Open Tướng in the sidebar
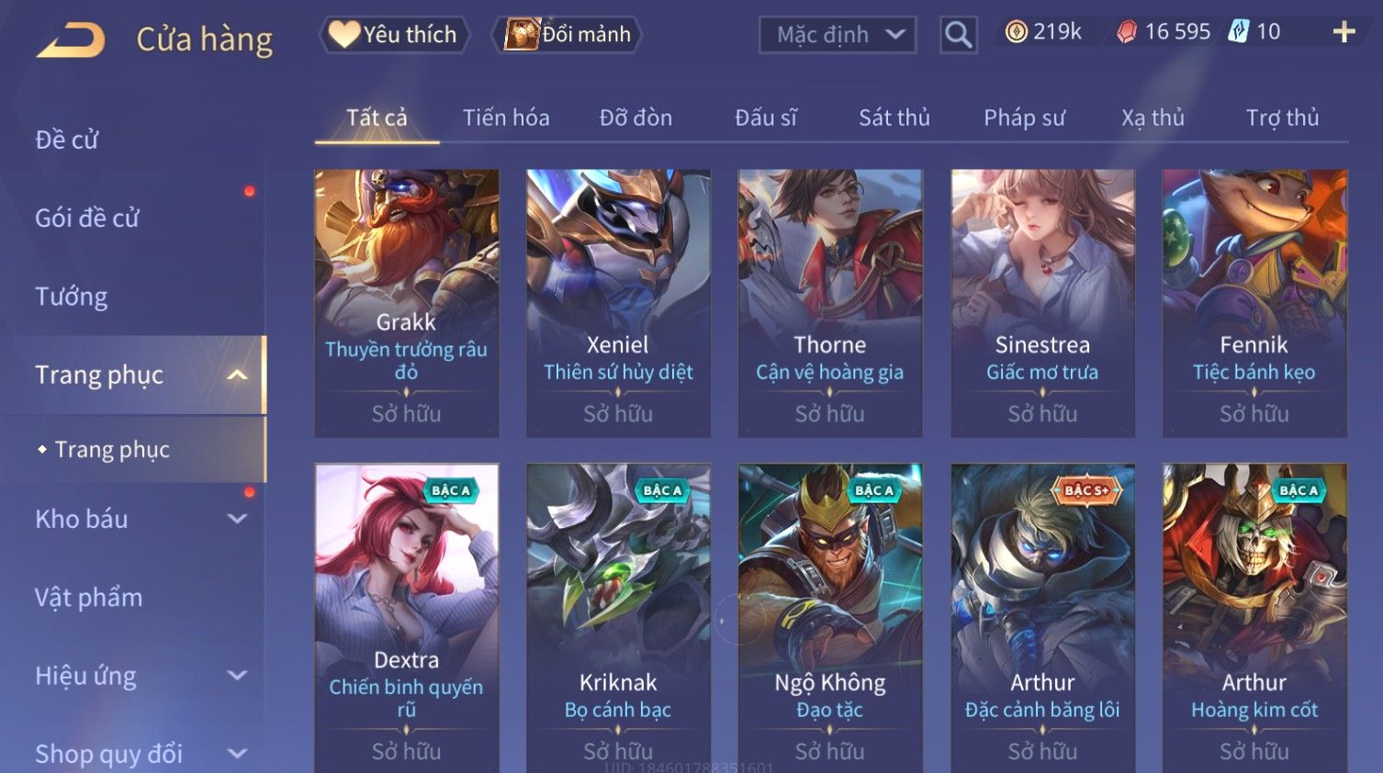Screen dimensions: 1383x773 point(72,297)
